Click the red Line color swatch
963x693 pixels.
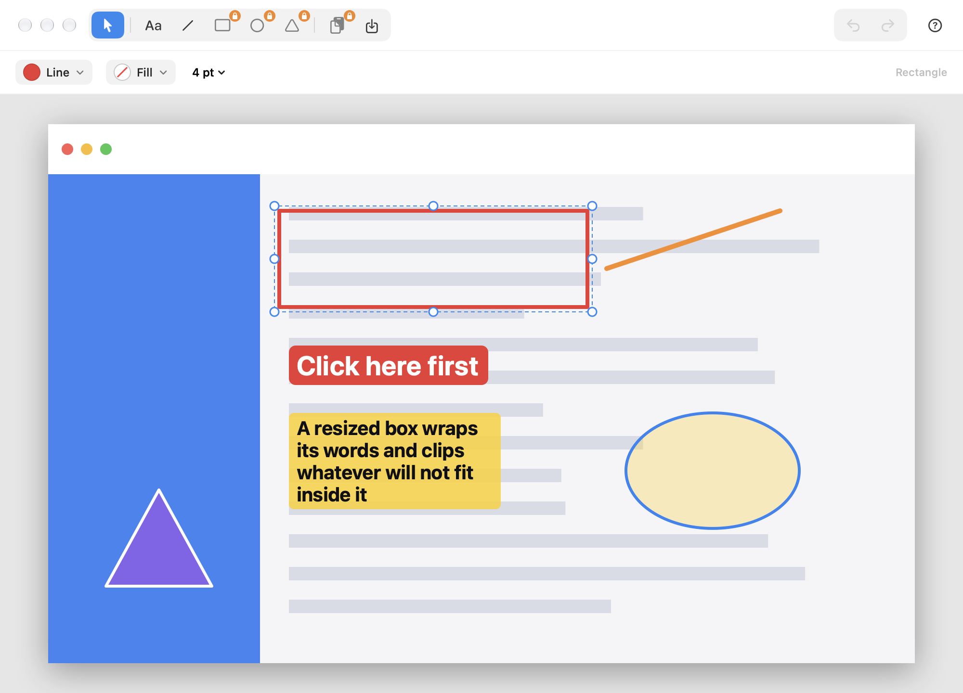click(32, 72)
